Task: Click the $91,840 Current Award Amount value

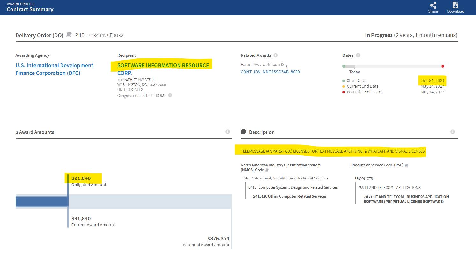Action: click(x=81, y=218)
